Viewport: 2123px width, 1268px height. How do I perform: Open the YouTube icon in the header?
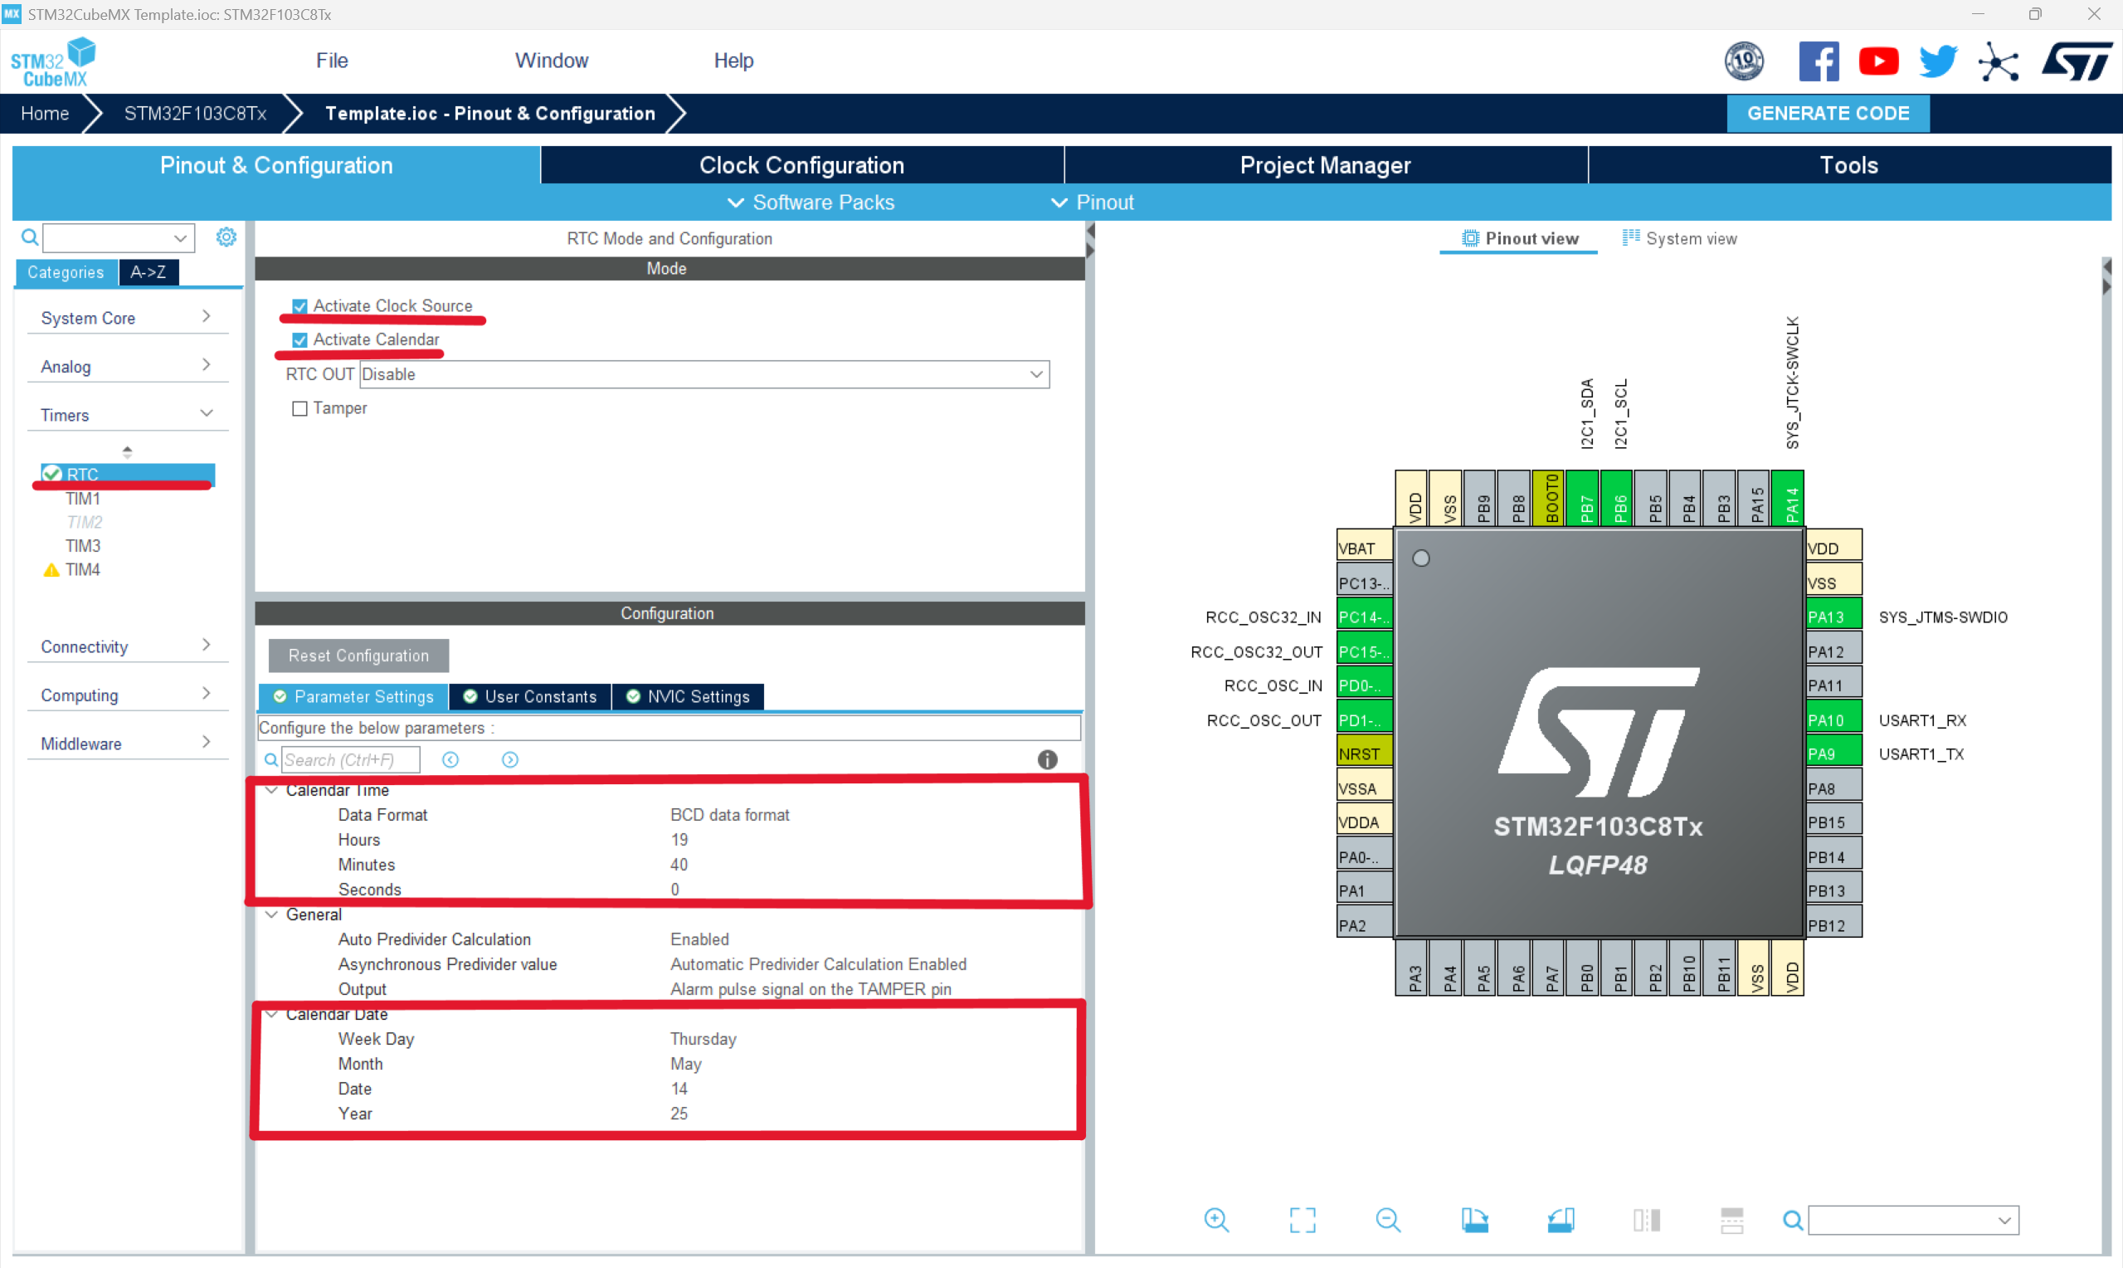click(x=1878, y=61)
